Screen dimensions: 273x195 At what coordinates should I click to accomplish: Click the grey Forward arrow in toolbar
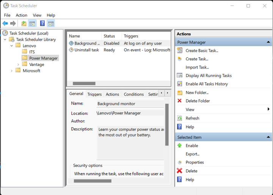click(13, 23)
